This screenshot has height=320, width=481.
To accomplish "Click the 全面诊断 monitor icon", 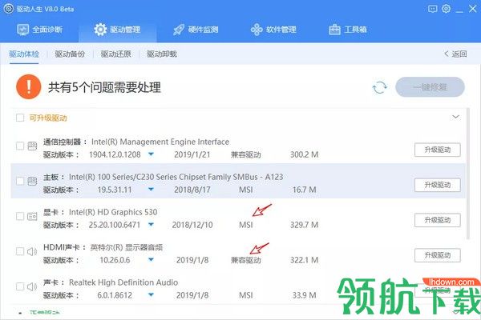I will (x=22, y=30).
